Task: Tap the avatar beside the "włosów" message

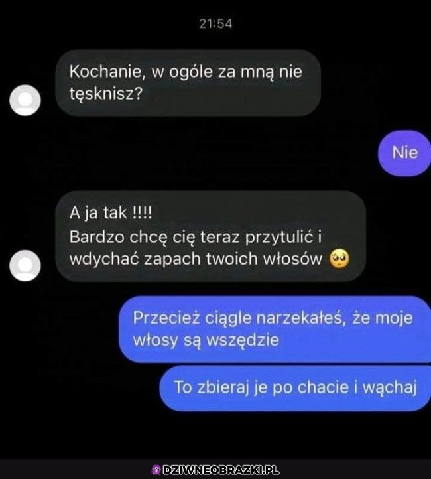Action: click(25, 265)
